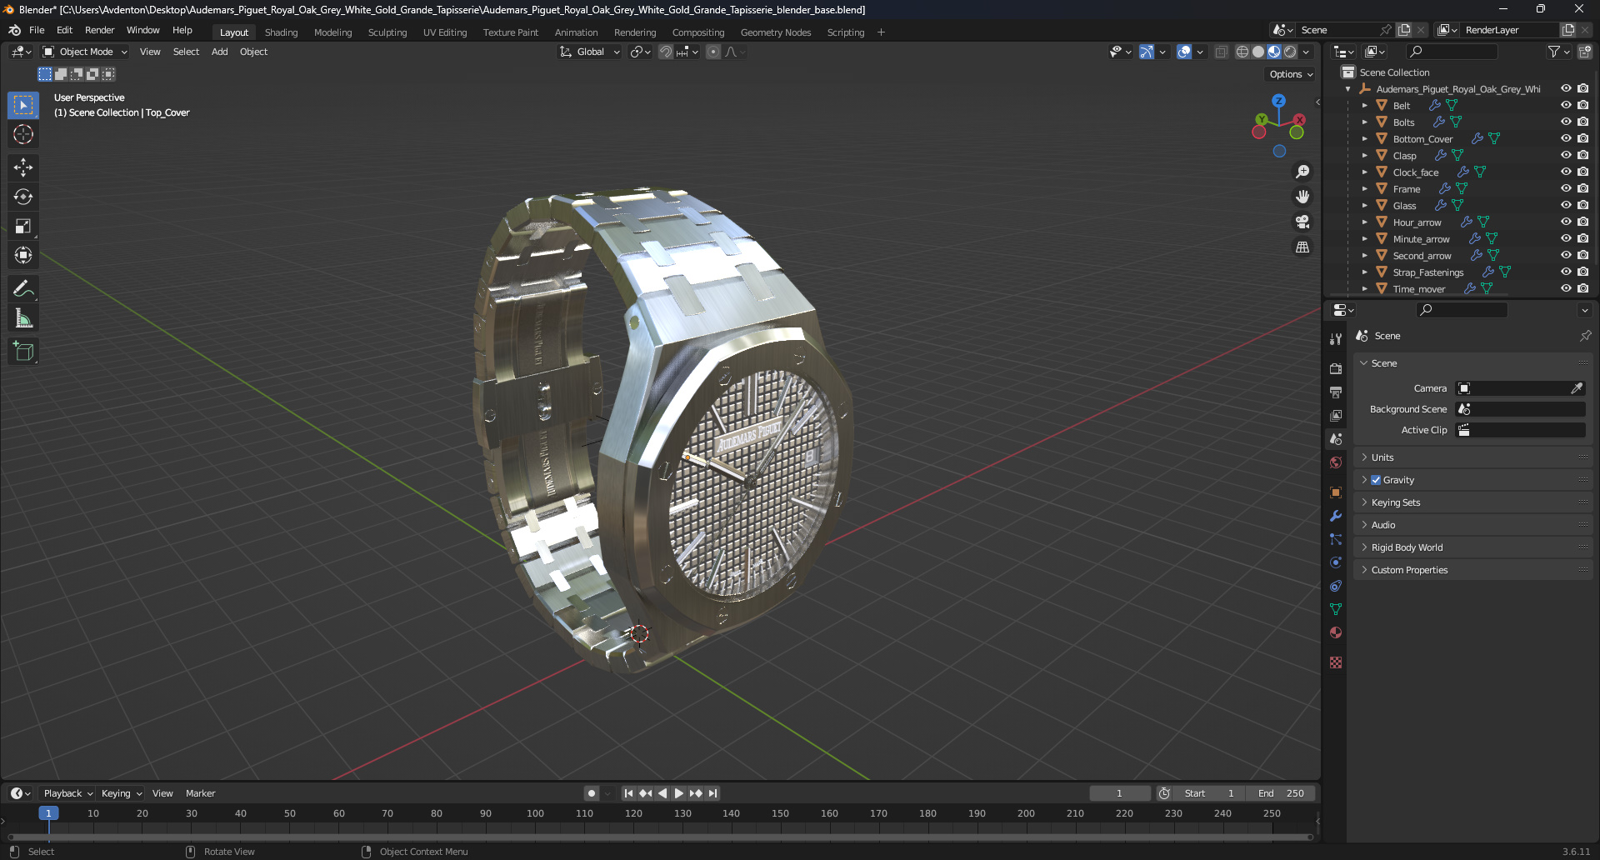Open the Texture properties checker tab
Viewport: 1600px width, 860px height.
point(1336,662)
